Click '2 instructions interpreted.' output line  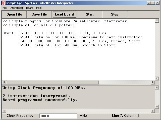(36, 96)
